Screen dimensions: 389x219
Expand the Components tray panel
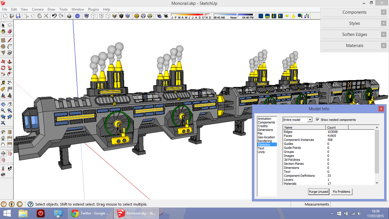(354, 12)
